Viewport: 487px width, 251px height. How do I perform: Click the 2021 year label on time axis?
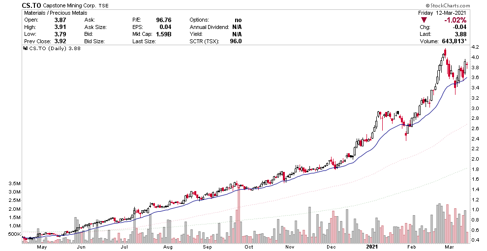pyautogui.click(x=372, y=247)
